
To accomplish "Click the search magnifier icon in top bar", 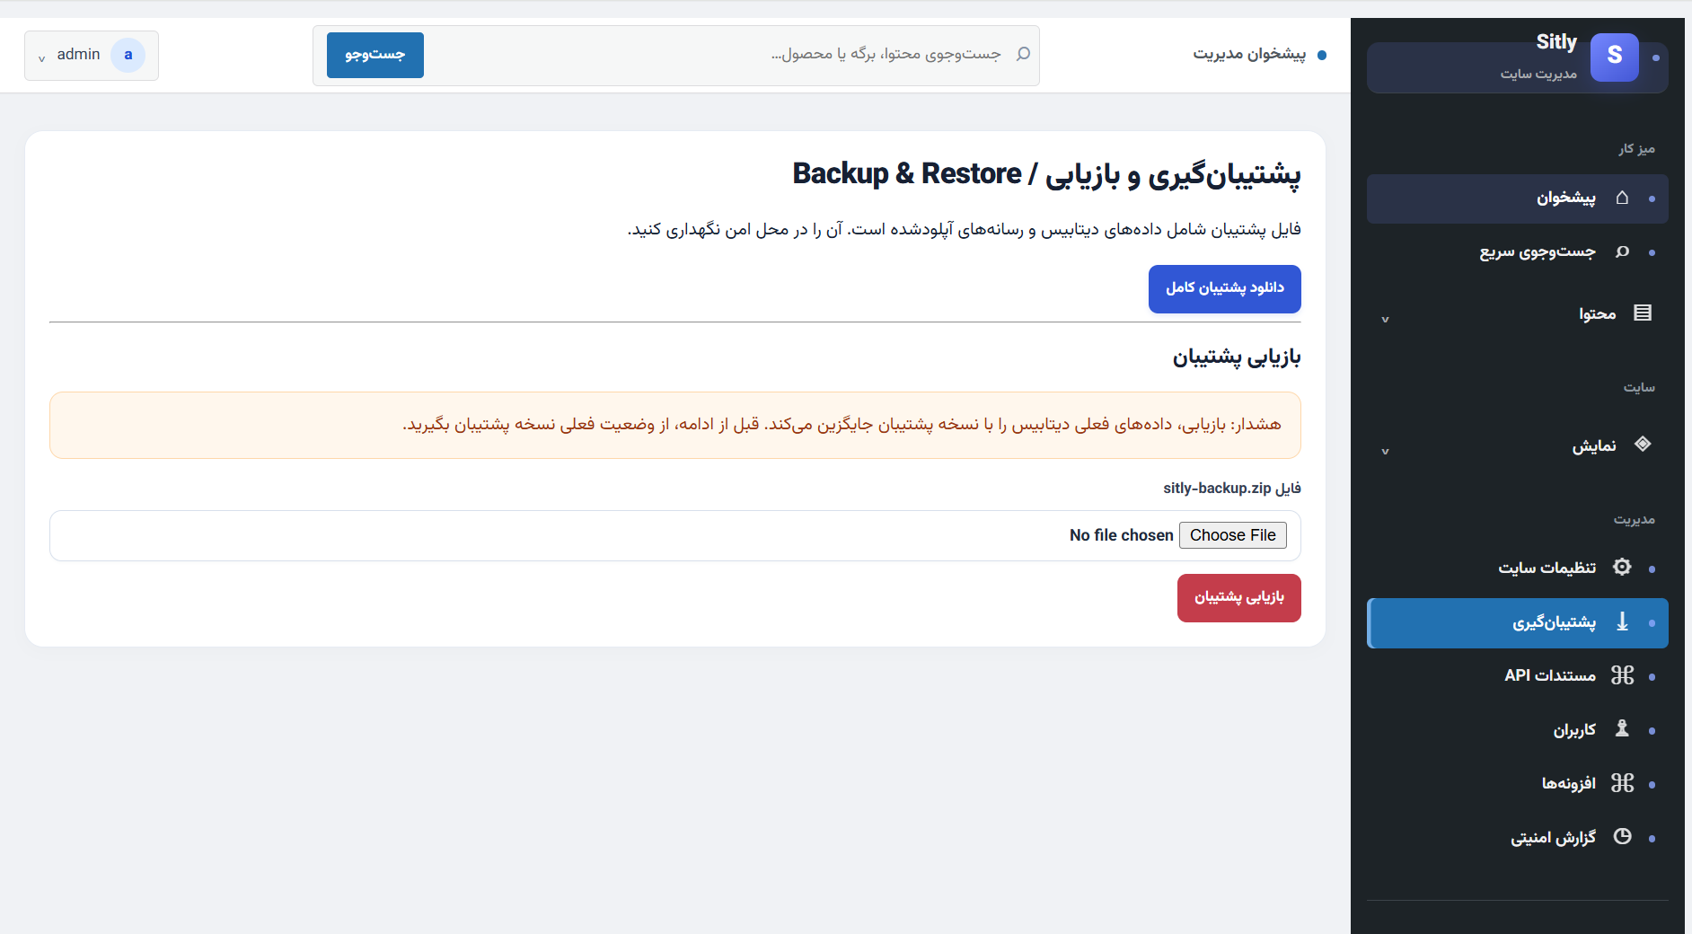I will tap(1023, 55).
